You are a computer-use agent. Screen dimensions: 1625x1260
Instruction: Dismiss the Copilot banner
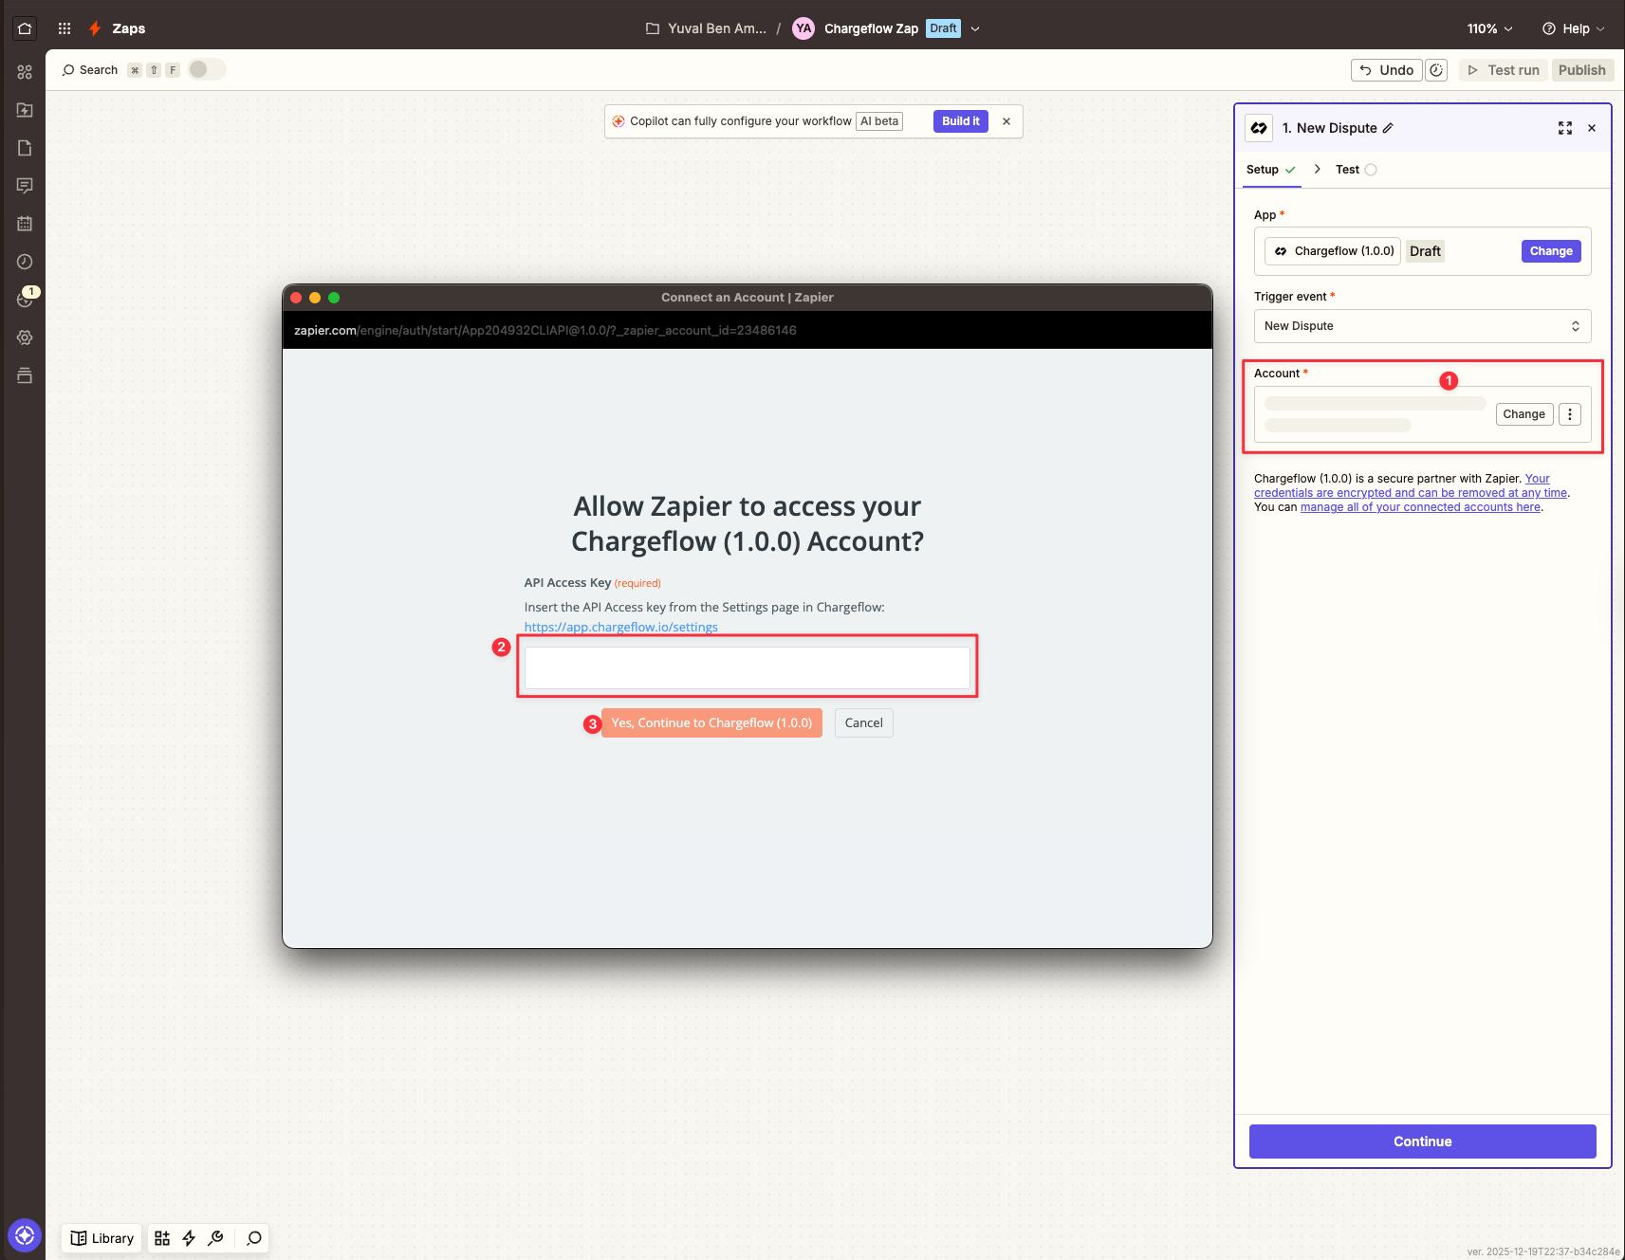pos(1006,121)
